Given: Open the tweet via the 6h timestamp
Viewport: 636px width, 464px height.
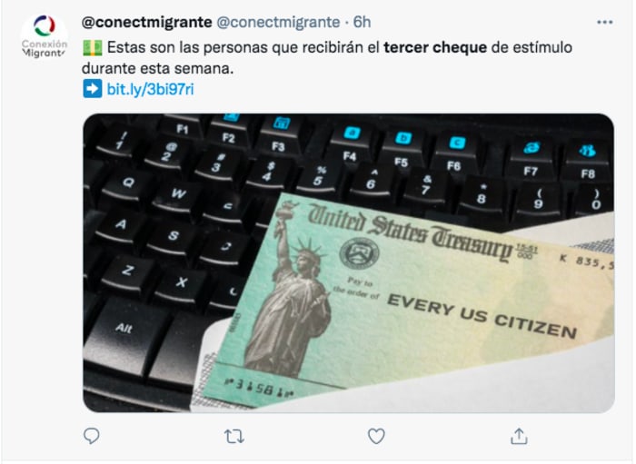Looking at the screenshot, I should coord(362,22).
